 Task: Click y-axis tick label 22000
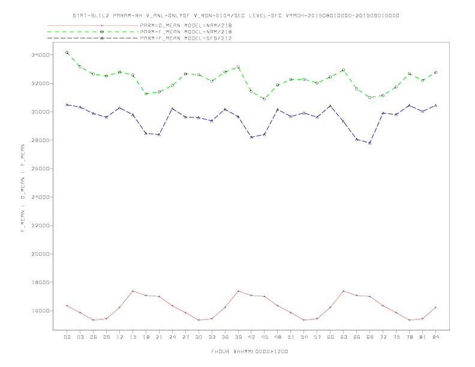(x=40, y=226)
